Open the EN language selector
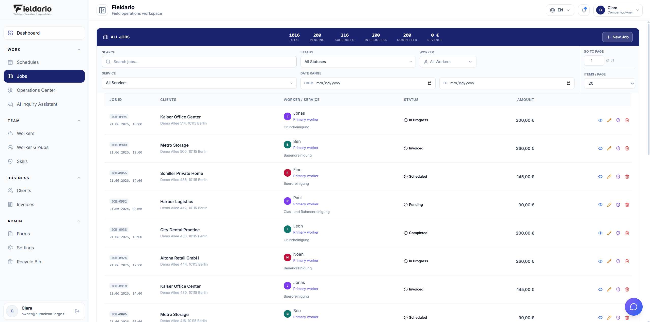The height and width of the screenshot is (322, 650). point(560,10)
